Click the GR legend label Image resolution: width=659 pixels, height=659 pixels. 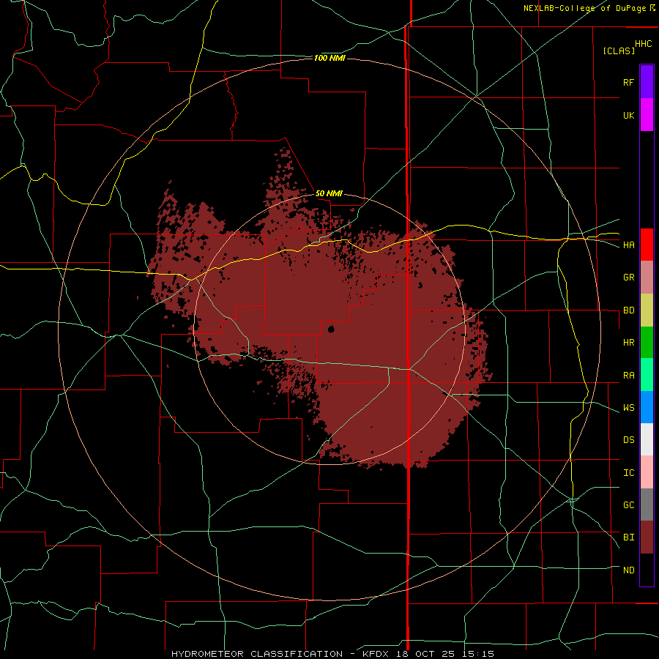[628, 278]
